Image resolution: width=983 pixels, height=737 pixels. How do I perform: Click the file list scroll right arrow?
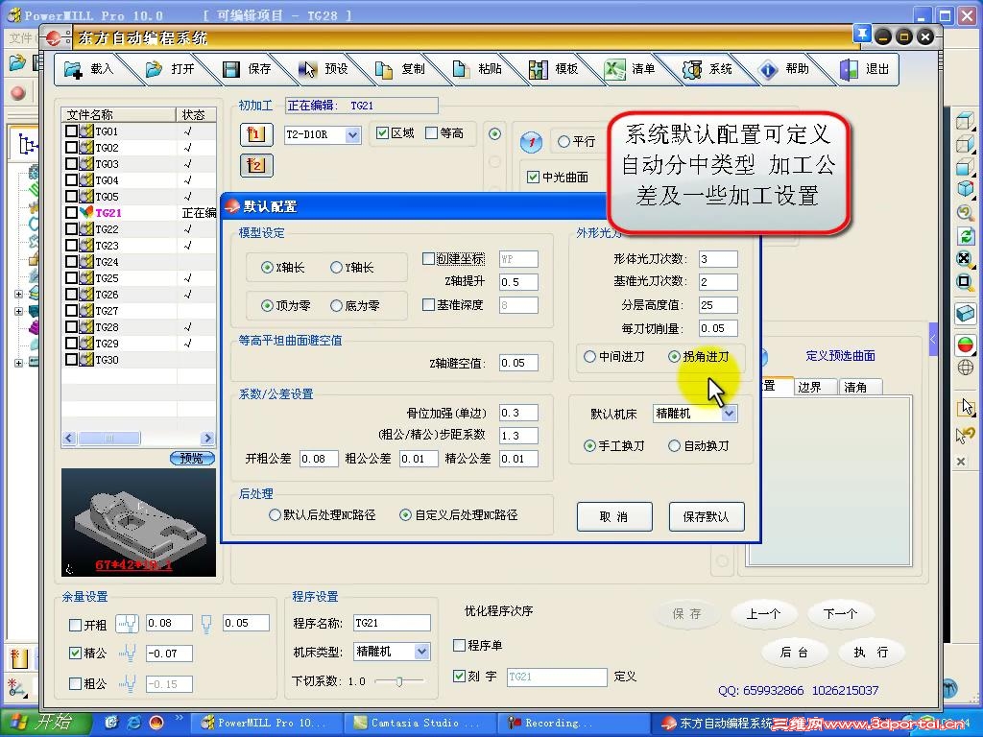click(207, 438)
